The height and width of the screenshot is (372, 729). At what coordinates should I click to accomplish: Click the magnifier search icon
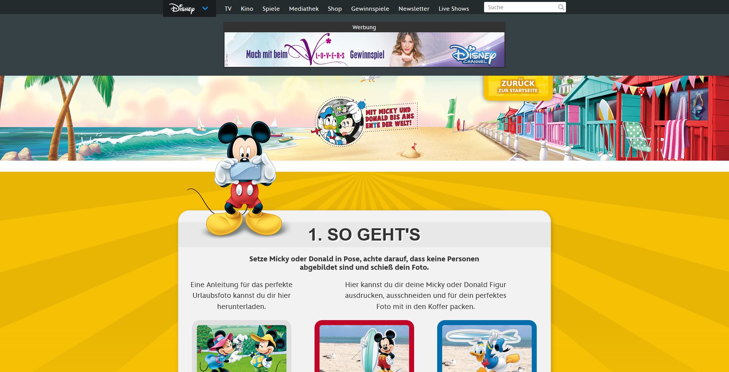(x=561, y=7)
